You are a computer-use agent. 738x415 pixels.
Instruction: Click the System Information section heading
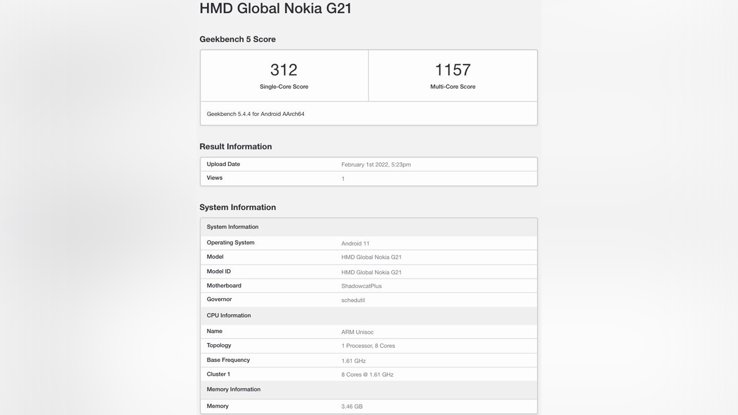238,207
